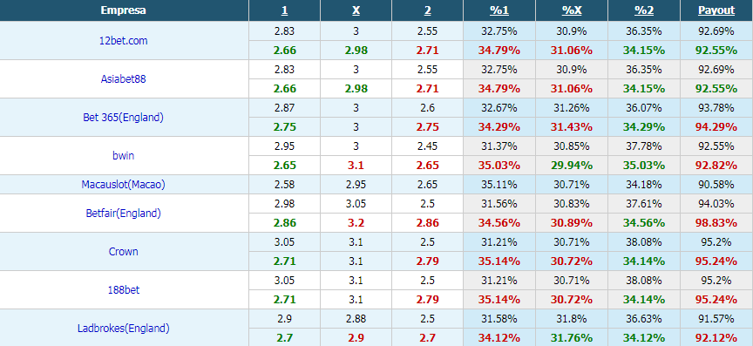Open the bwin bookmaker link
This screenshot has height=346, width=753.
[x=124, y=156]
